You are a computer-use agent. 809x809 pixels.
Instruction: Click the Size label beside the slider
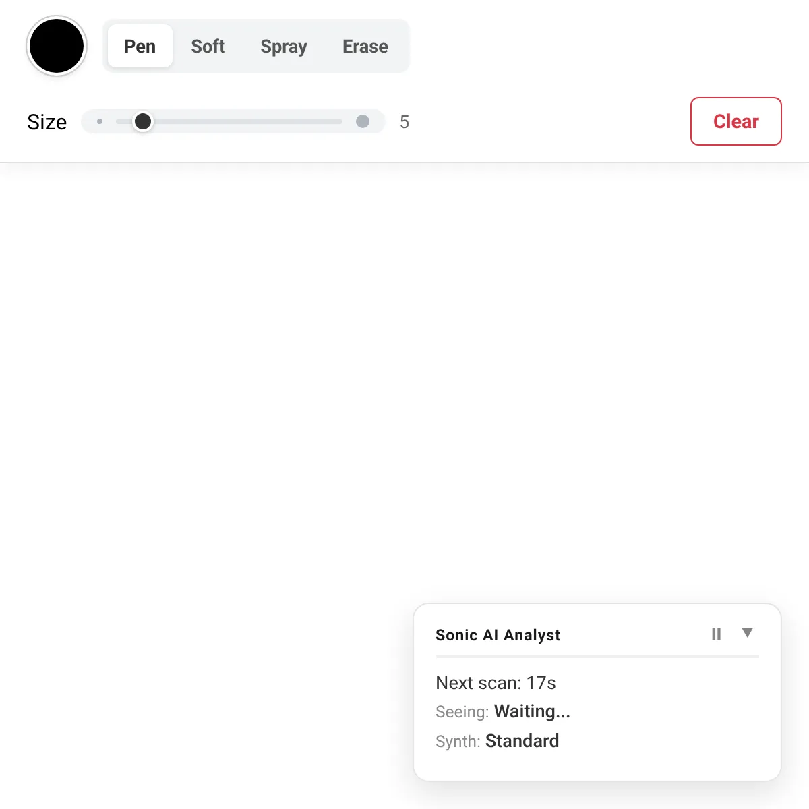click(x=47, y=122)
